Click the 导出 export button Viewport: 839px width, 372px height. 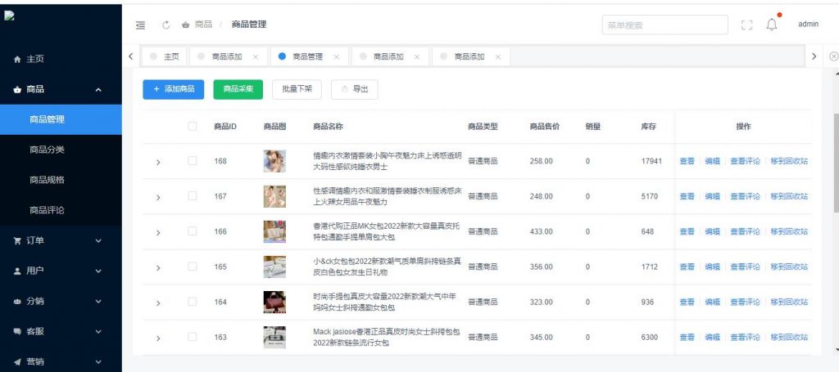point(354,89)
